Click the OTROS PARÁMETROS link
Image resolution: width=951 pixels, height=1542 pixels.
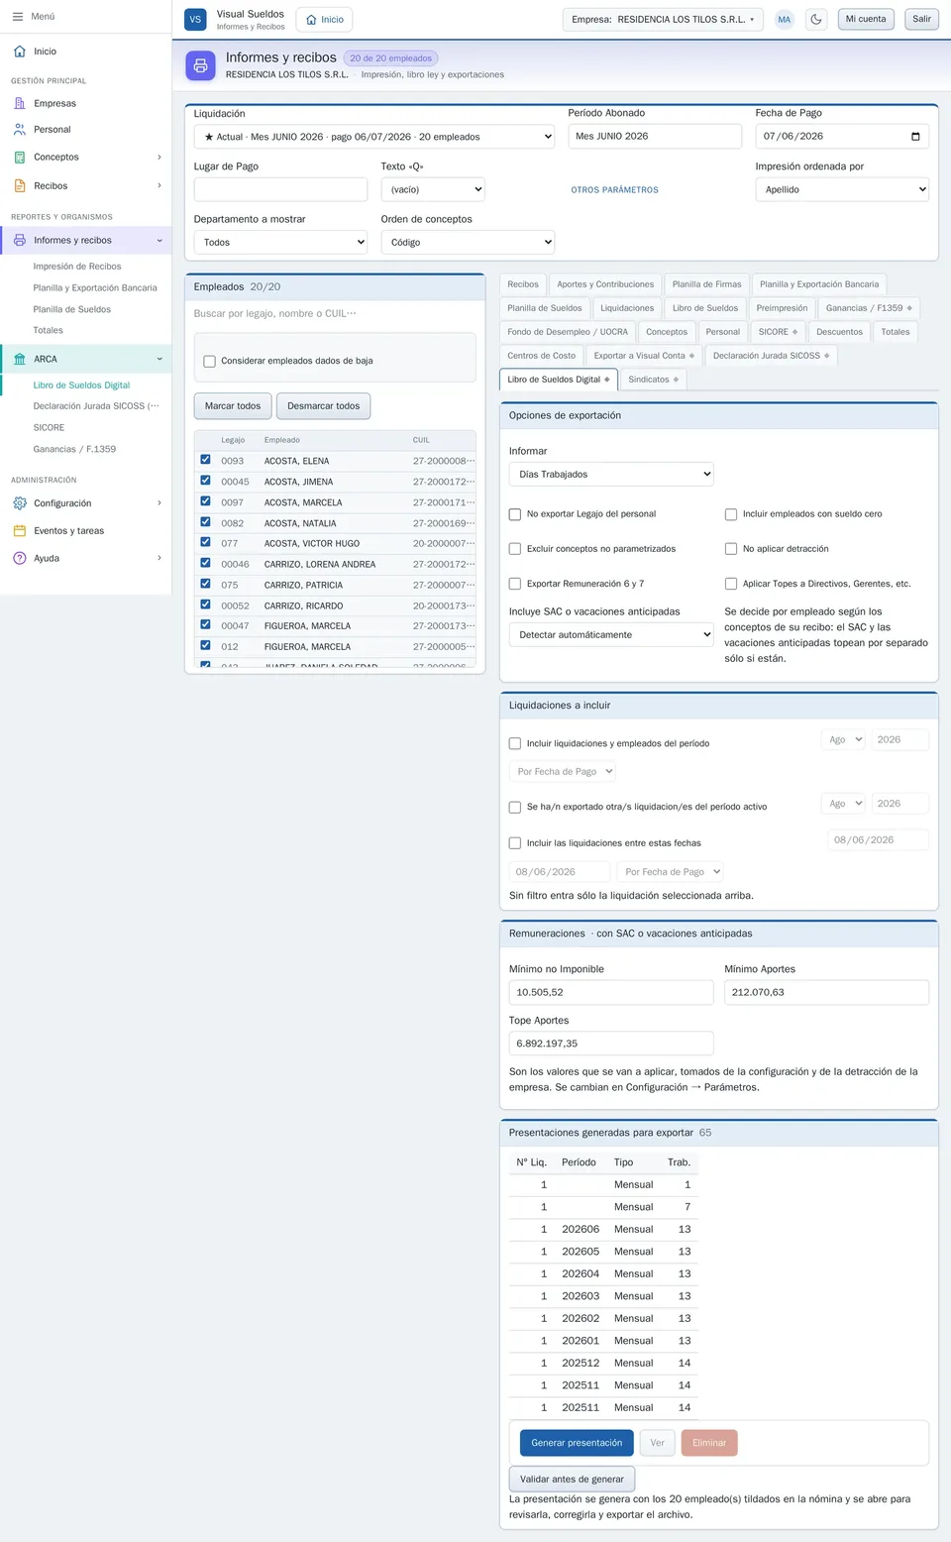coord(614,190)
